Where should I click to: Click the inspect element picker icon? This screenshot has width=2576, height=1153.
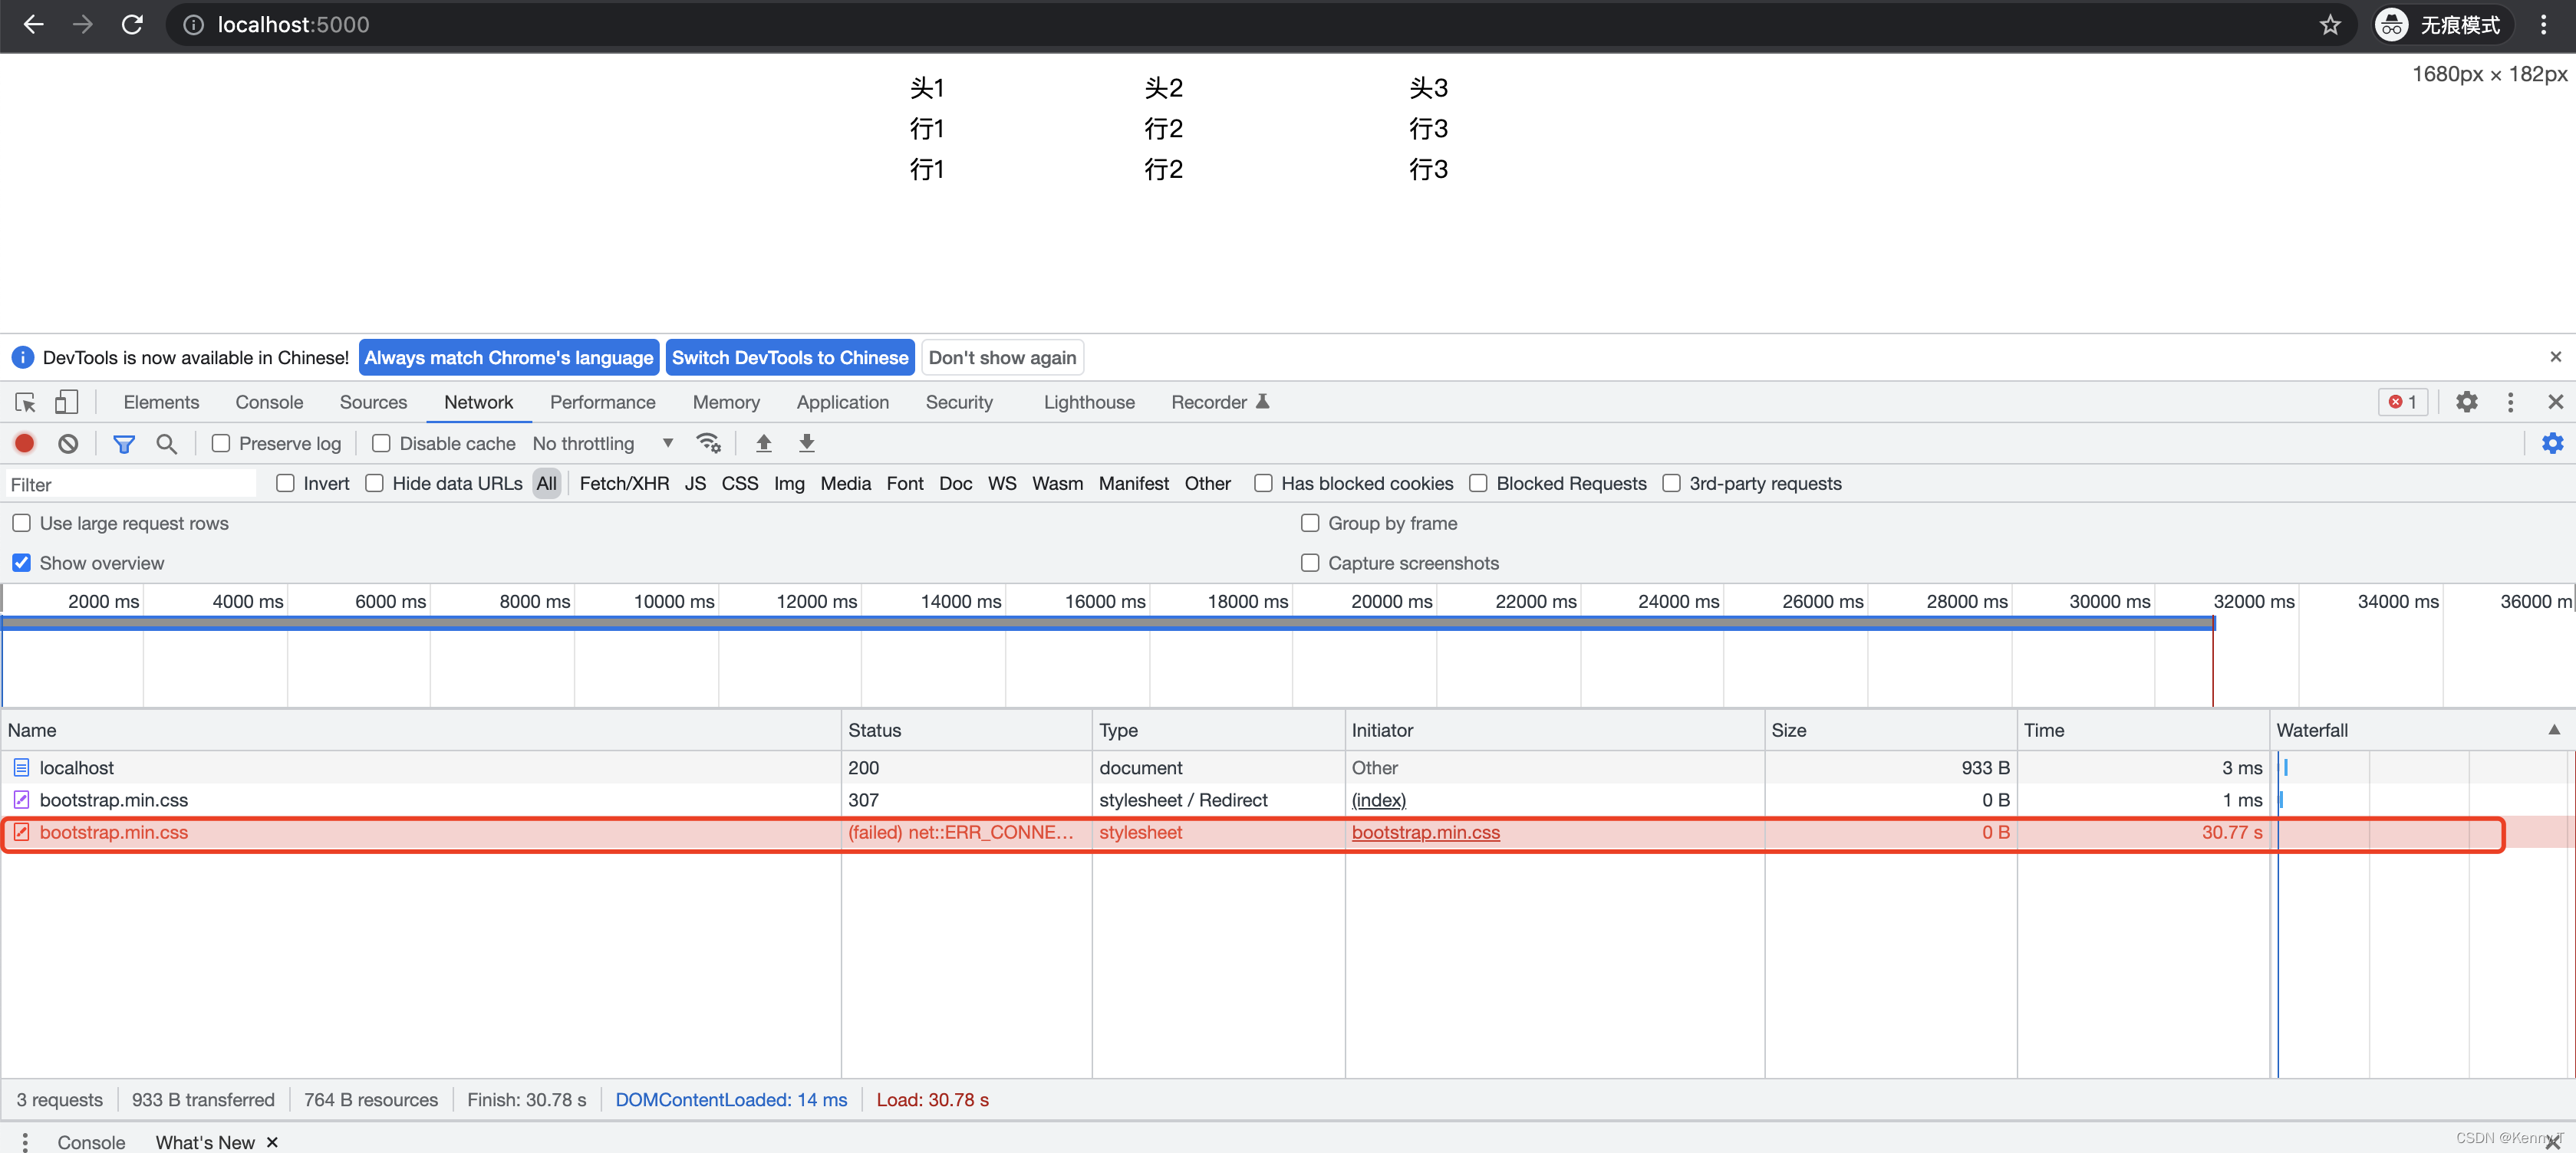tap(25, 402)
